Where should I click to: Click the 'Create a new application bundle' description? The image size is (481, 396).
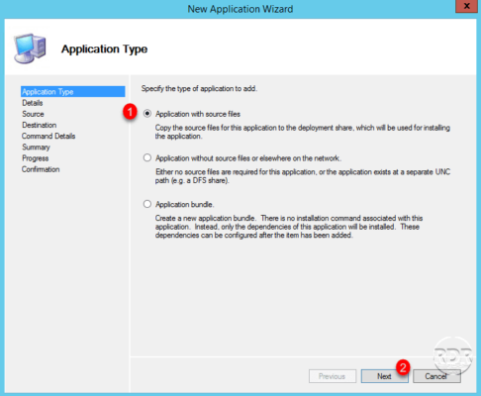tap(289, 227)
